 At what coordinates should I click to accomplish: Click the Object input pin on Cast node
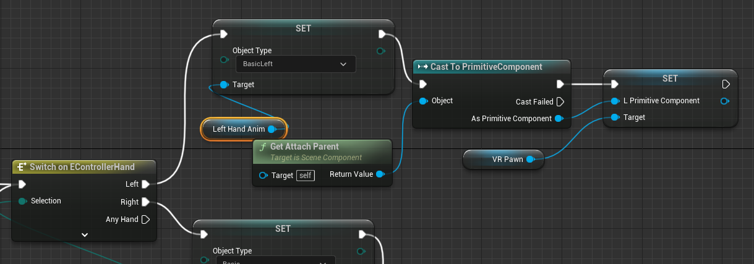(x=423, y=101)
